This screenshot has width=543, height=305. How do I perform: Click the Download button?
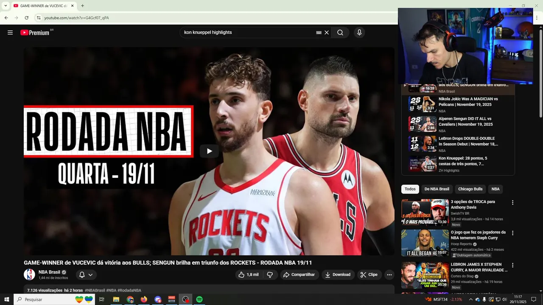pyautogui.click(x=337, y=274)
